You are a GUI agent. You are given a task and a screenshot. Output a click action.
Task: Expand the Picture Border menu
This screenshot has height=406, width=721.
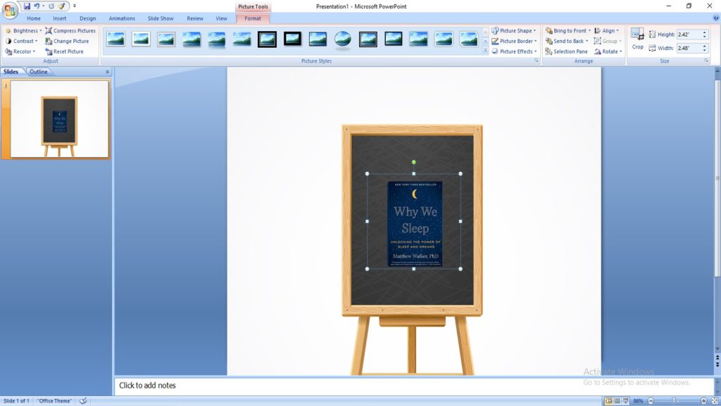pyautogui.click(x=514, y=41)
